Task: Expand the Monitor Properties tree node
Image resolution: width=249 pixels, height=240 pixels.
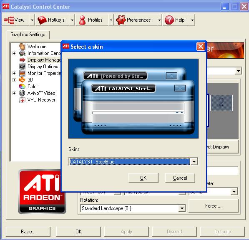Action: pyautogui.click(x=14, y=73)
